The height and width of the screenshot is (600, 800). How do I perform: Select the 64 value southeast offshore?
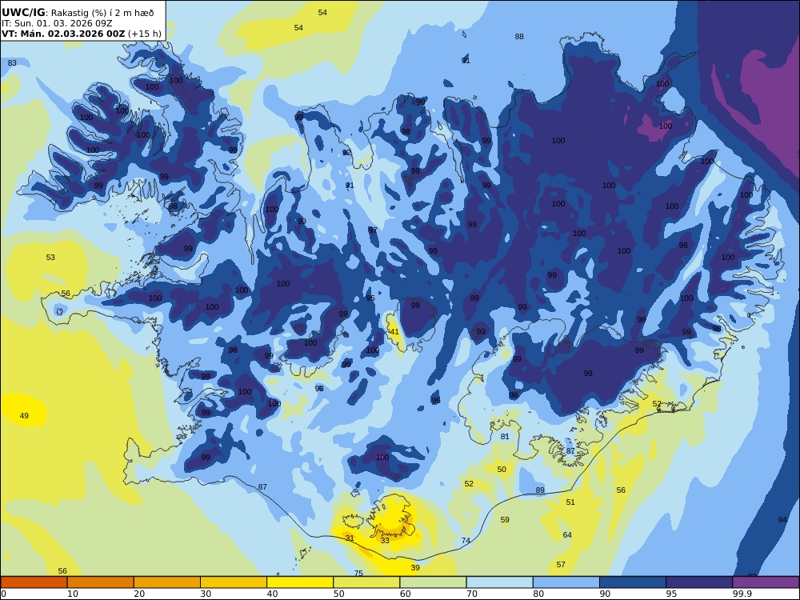567,534
